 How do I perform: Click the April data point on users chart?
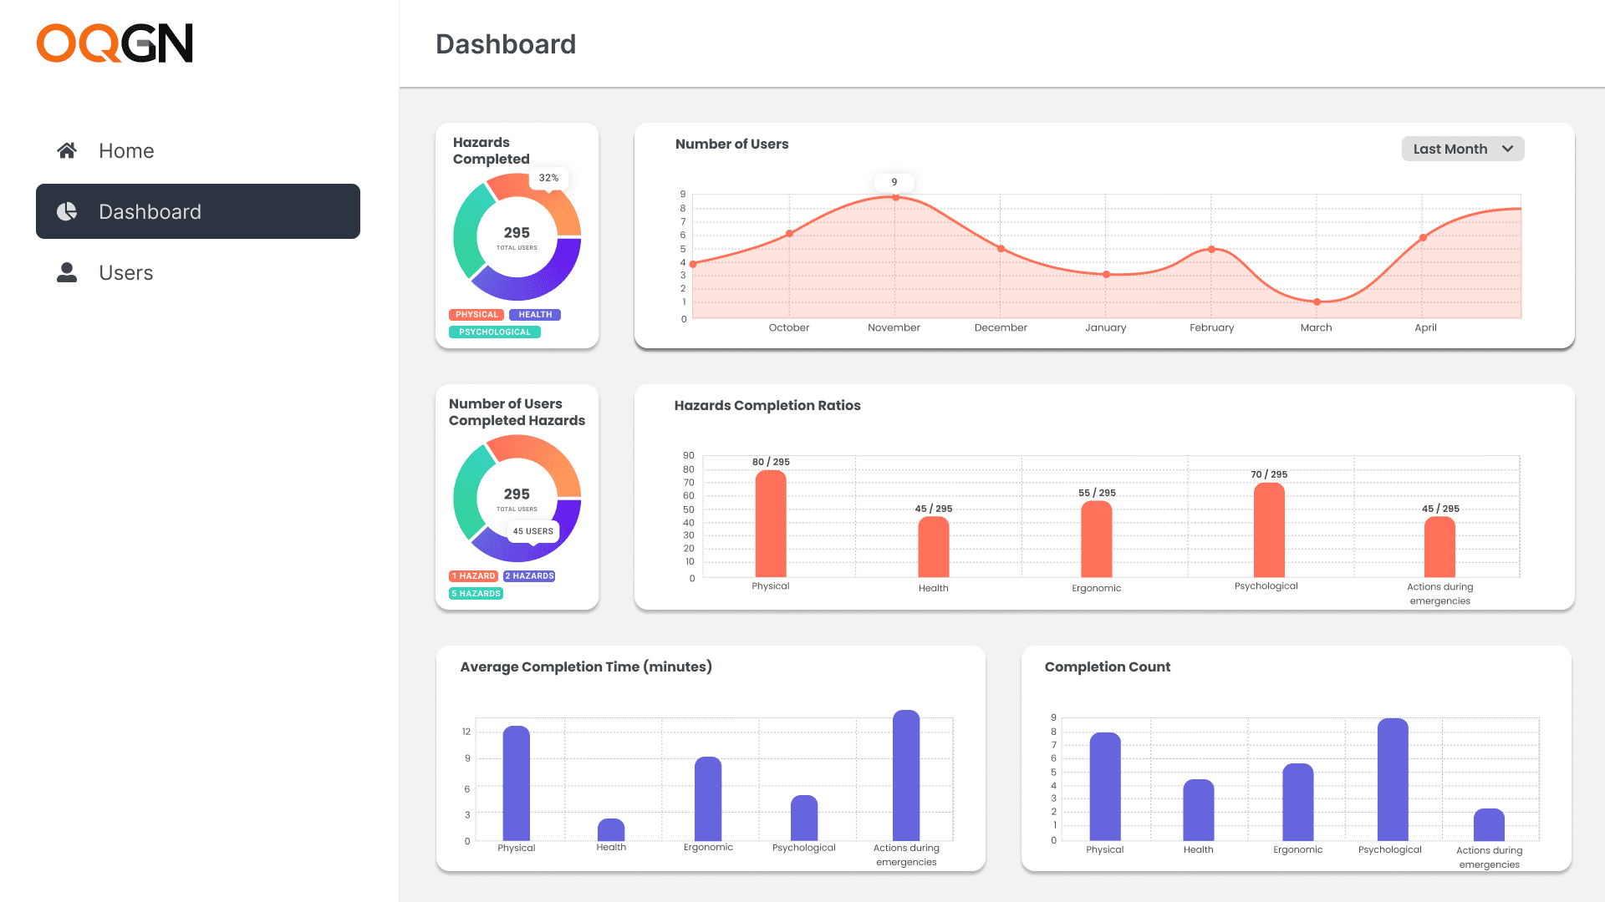coord(1423,238)
